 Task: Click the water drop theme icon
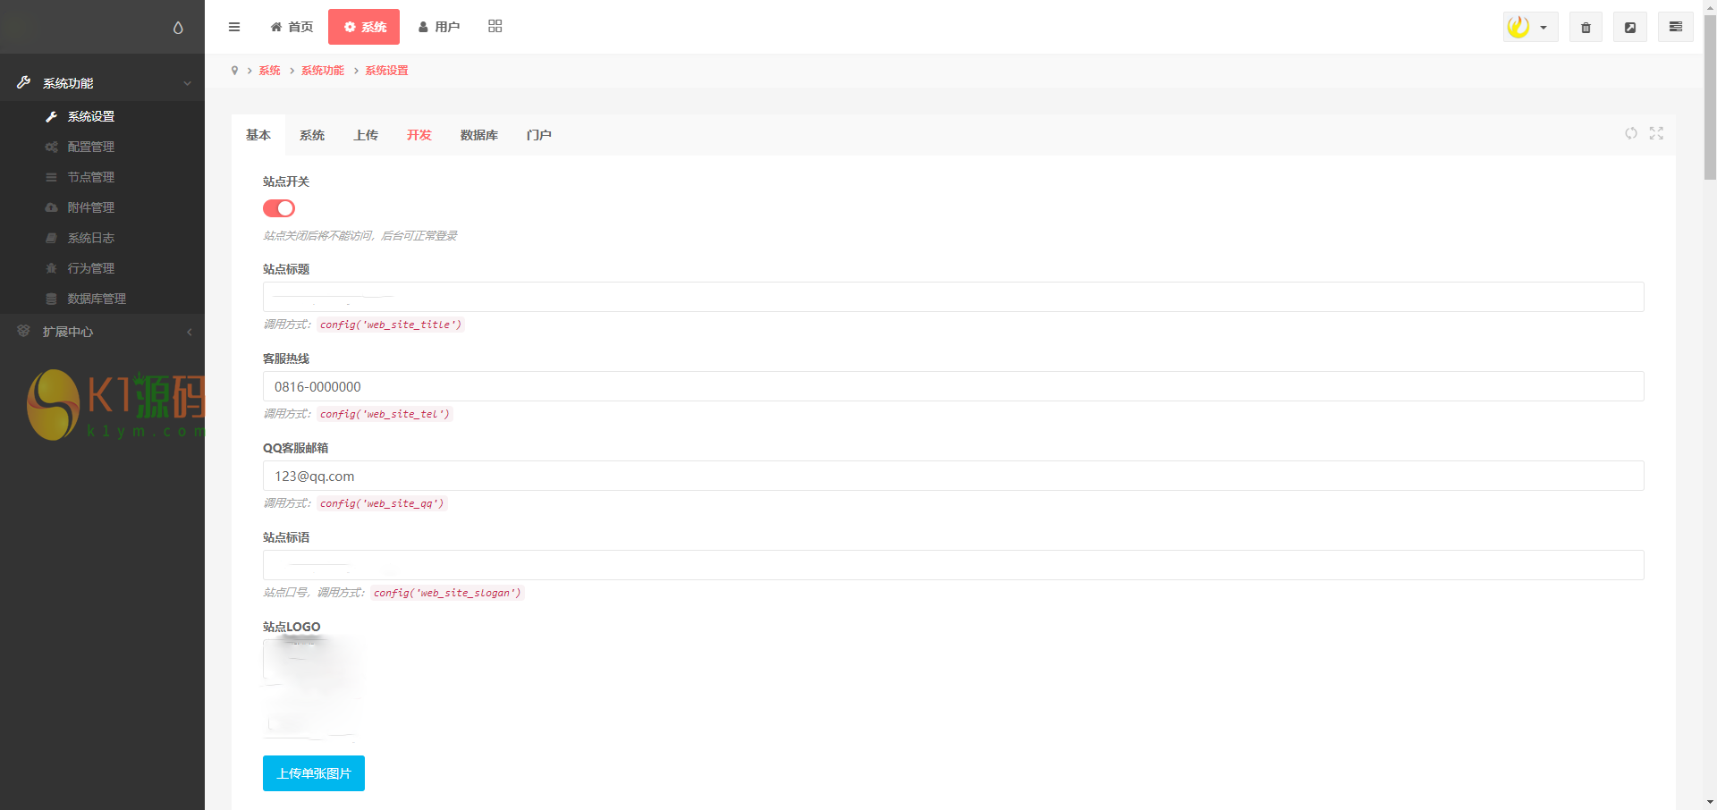coord(178,28)
